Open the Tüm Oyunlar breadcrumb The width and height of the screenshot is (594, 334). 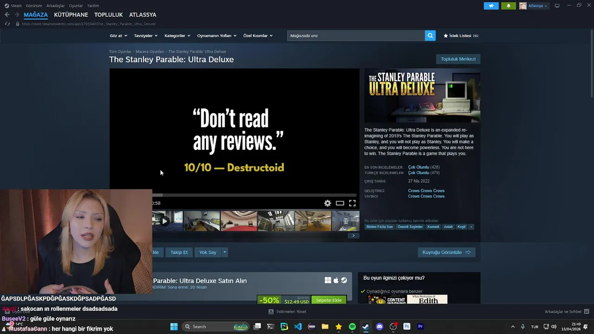click(x=120, y=51)
